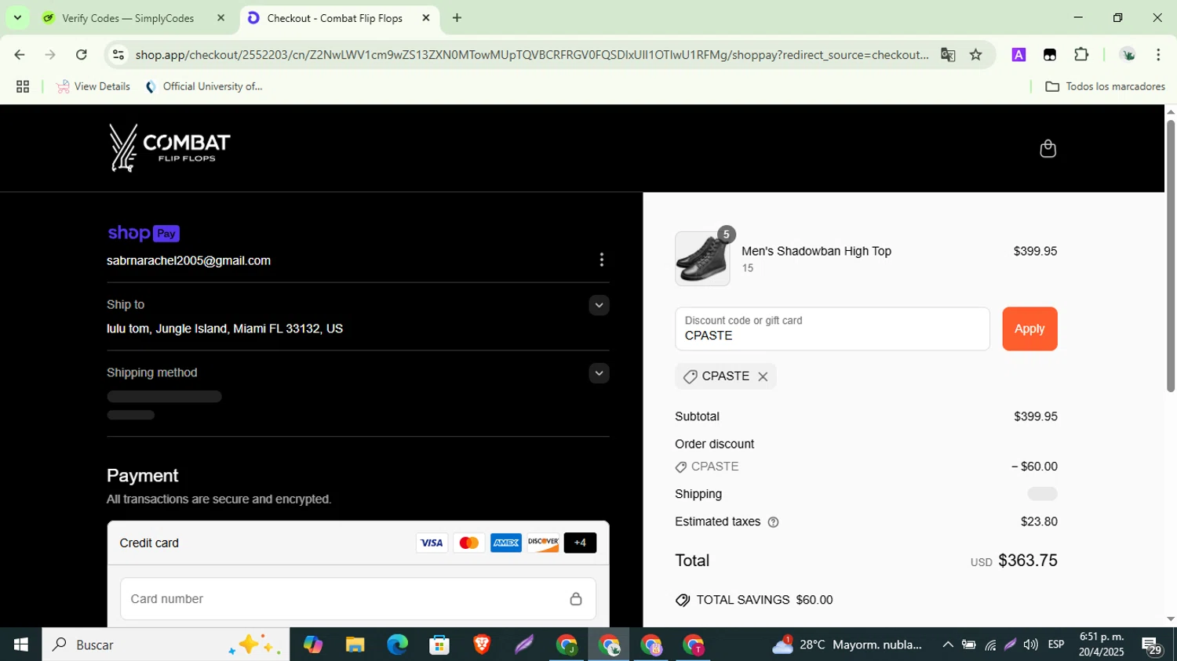Open the Windows Start menu
This screenshot has height=661, width=1177.
pos(20,645)
